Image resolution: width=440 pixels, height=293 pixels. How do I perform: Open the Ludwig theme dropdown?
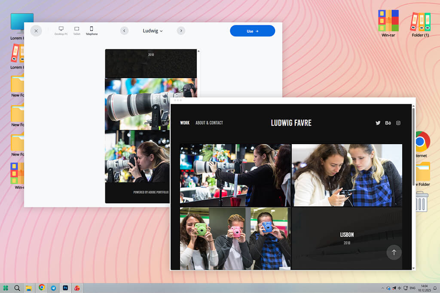[153, 31]
